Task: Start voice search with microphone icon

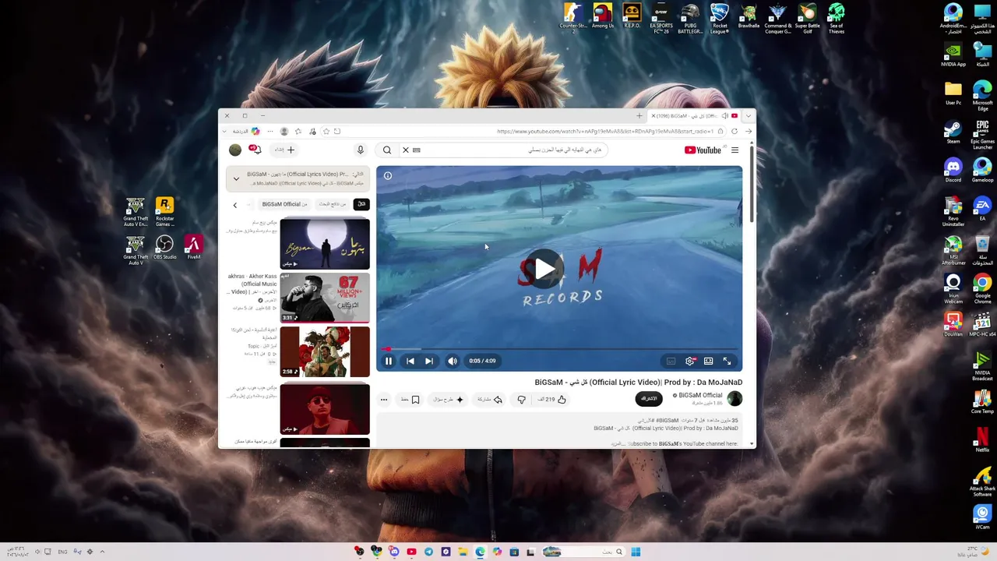Action: coord(360,150)
